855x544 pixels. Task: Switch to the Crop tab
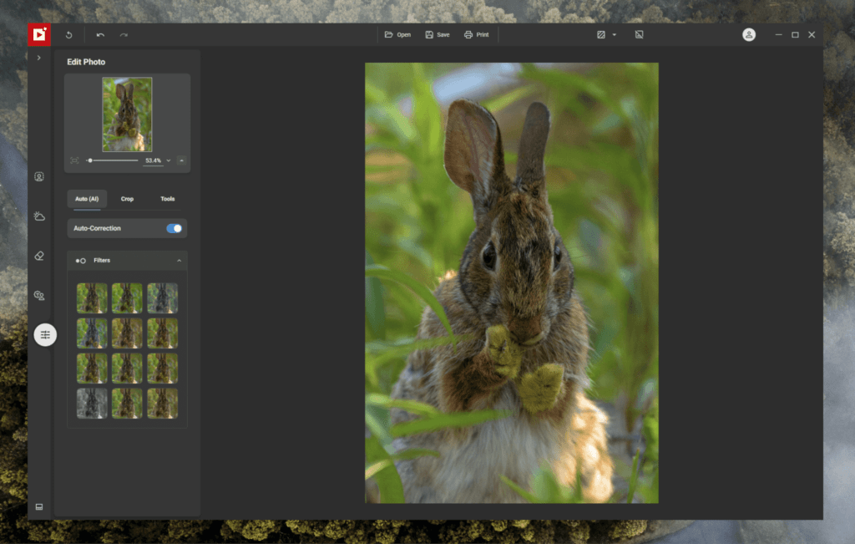127,199
